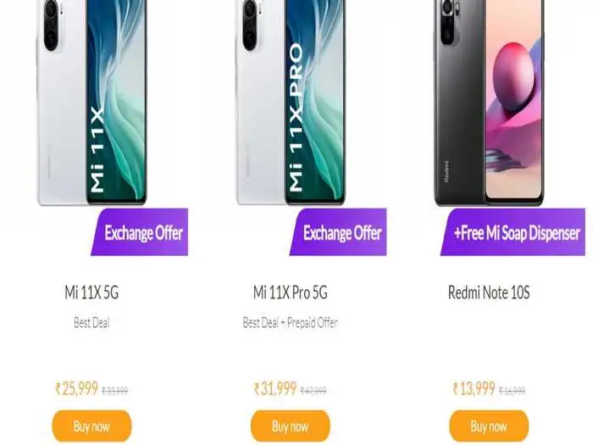Click the struck-through ₹16,999 original price
This screenshot has height=445, width=593.
512,390
